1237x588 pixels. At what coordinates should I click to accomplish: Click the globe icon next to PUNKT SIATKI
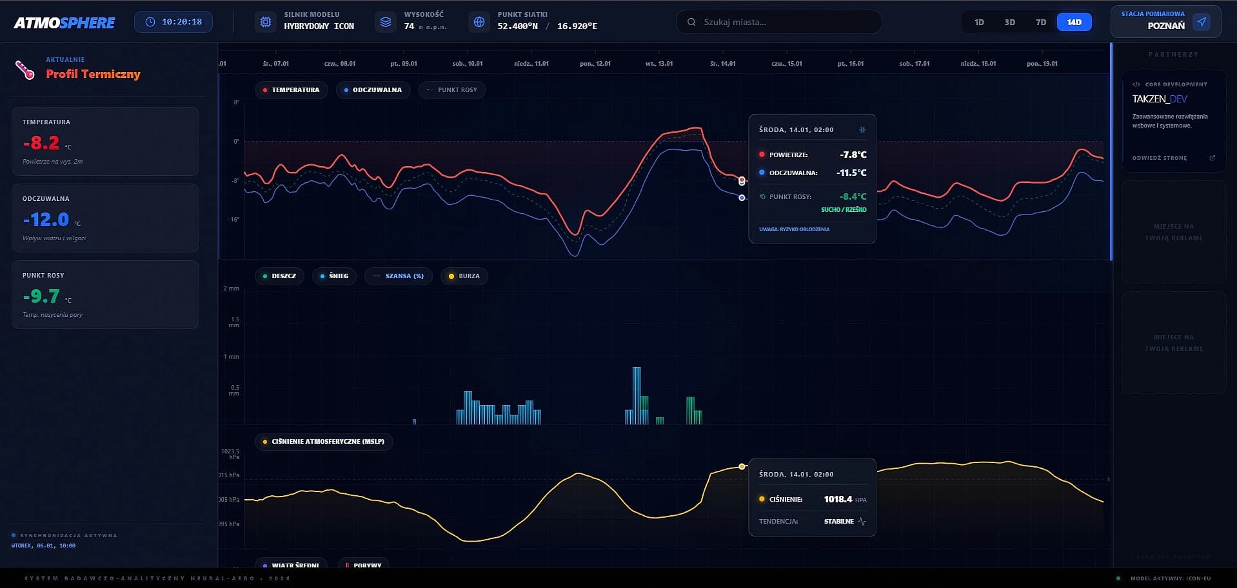pyautogui.click(x=479, y=21)
